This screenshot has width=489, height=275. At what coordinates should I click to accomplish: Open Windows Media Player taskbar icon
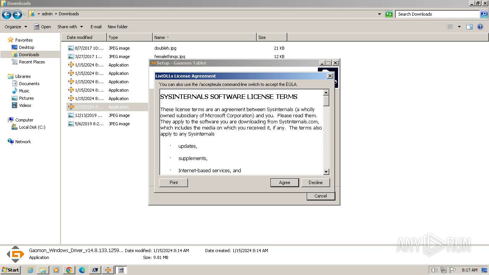(x=56, y=270)
